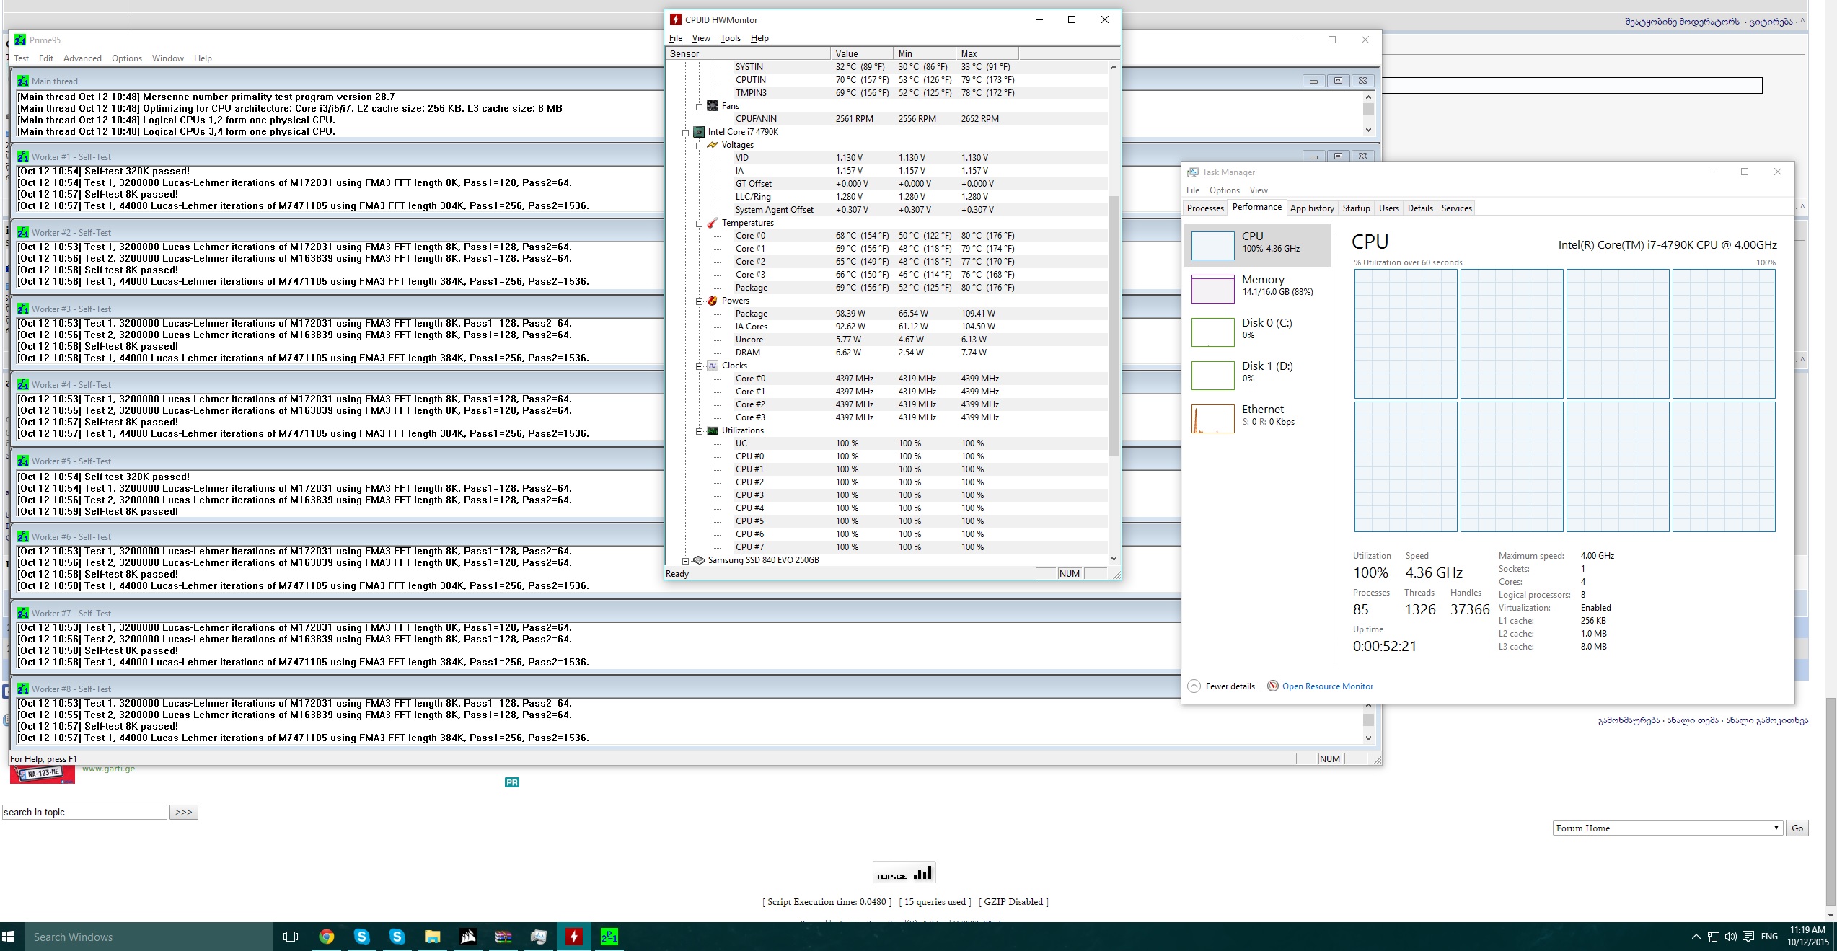
Task: Click the Prime95 taskbar icon
Action: [609, 937]
